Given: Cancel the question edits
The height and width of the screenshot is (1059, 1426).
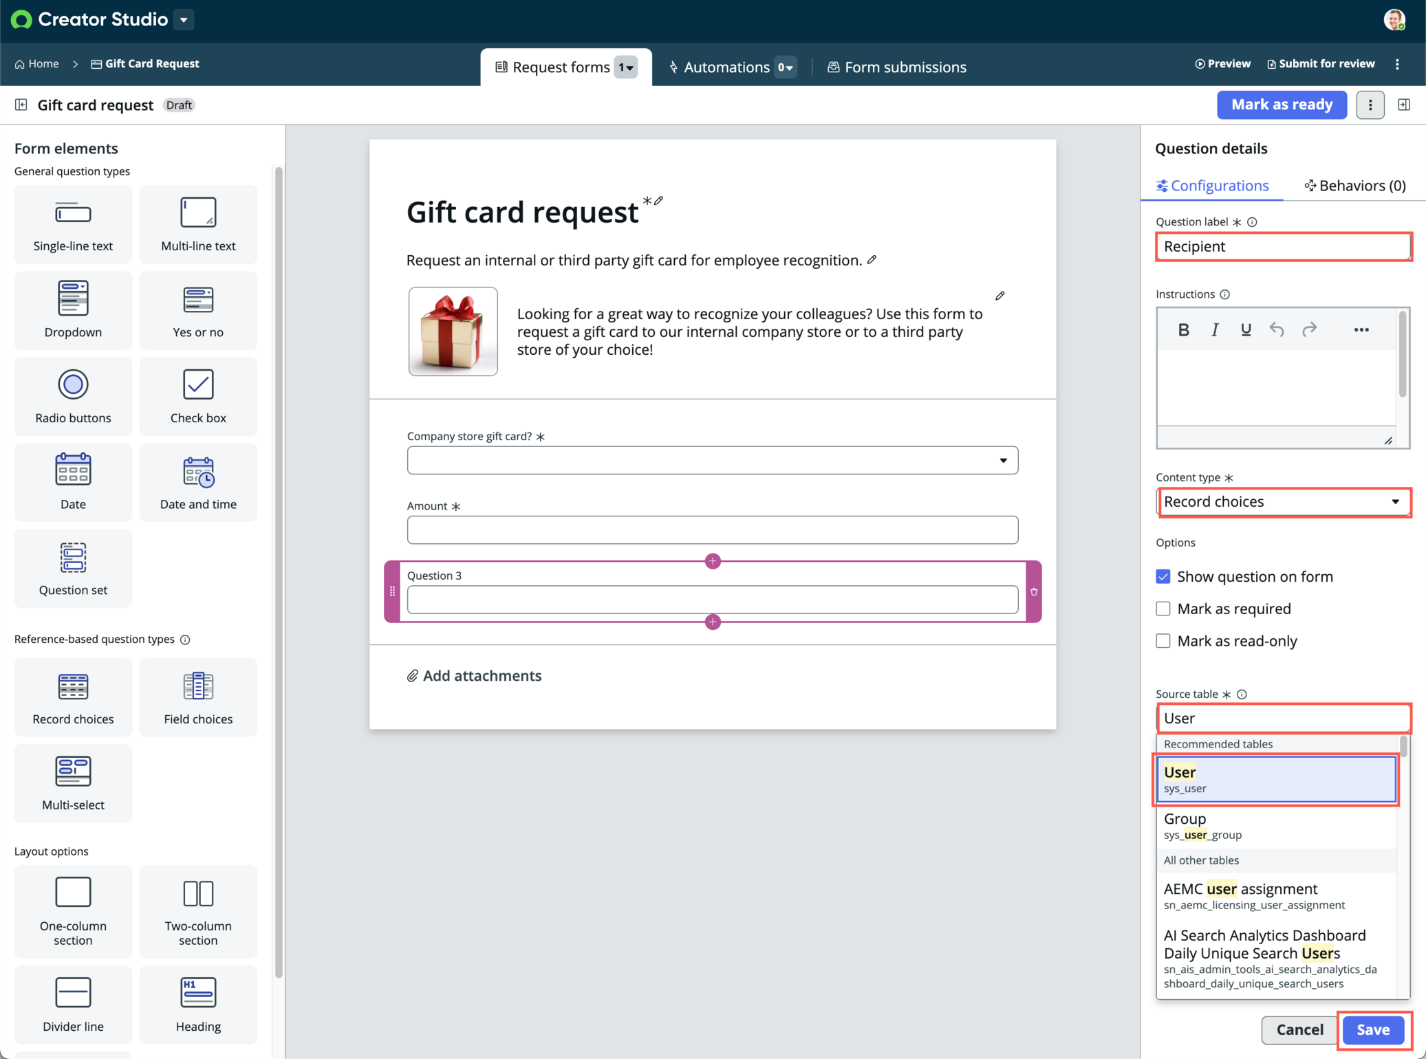Looking at the screenshot, I should pos(1299,1030).
